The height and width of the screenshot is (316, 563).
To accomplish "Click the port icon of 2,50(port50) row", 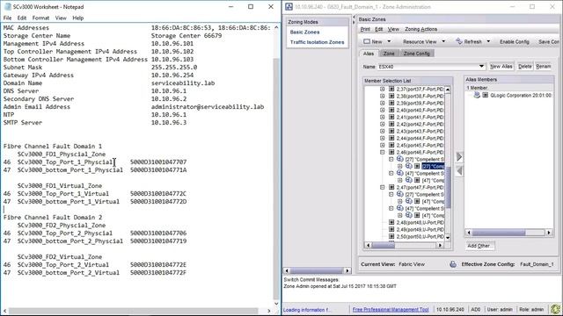I will pos(391,236).
